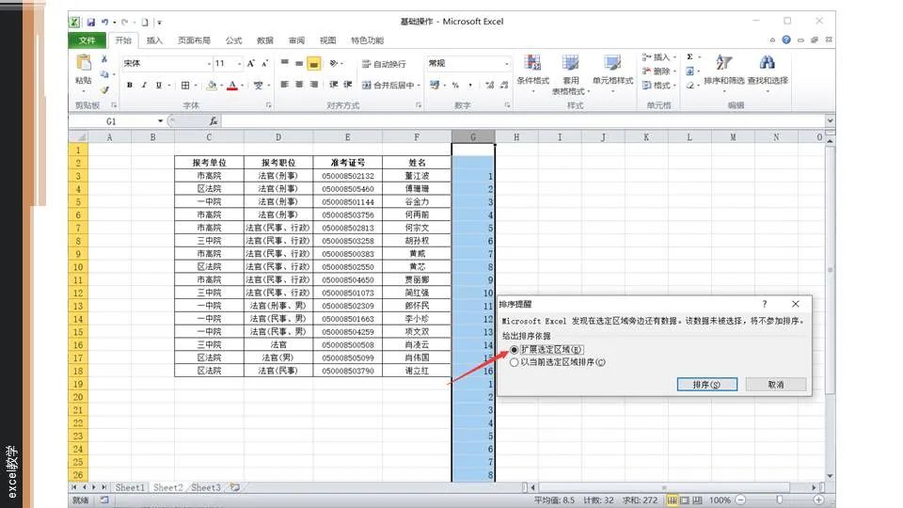Screen dimensions: 903x508
Task: Switch to Page Break Preview in status bar
Action: point(697,500)
